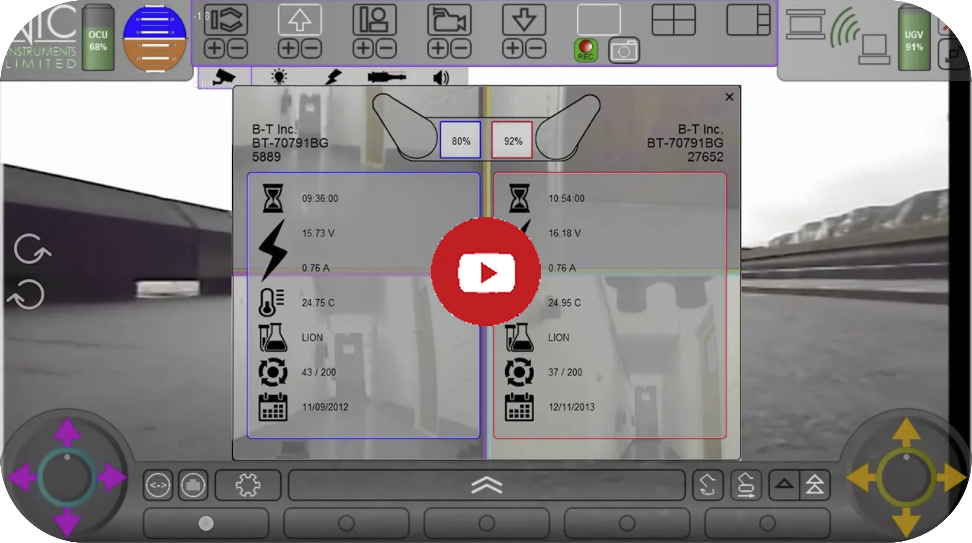Switch to four-pane quad video layout
This screenshot has height=543, width=972.
pyautogui.click(x=673, y=20)
